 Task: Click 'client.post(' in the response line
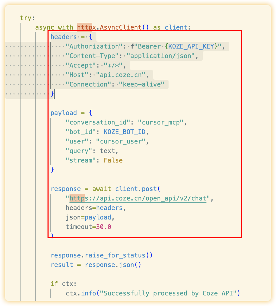(x=138, y=189)
